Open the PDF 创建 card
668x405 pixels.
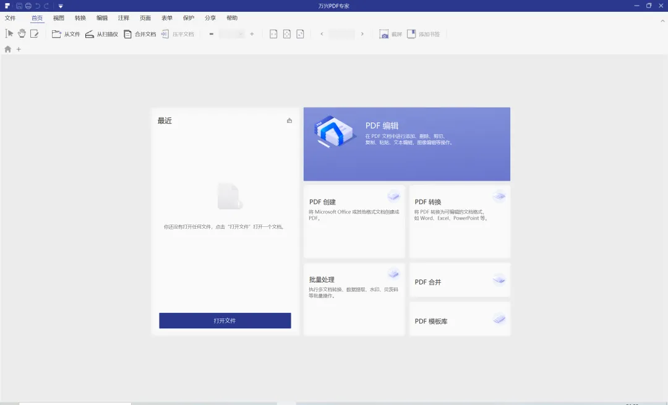[x=354, y=221]
